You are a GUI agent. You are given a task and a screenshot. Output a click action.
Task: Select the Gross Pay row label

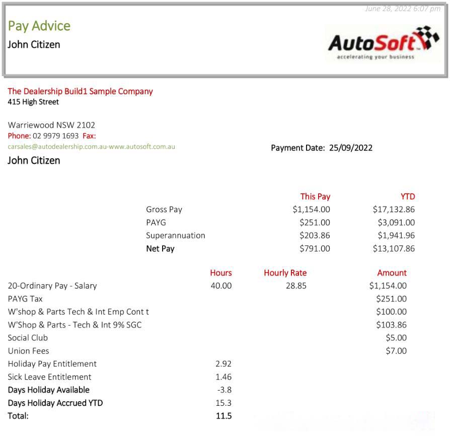(x=164, y=210)
